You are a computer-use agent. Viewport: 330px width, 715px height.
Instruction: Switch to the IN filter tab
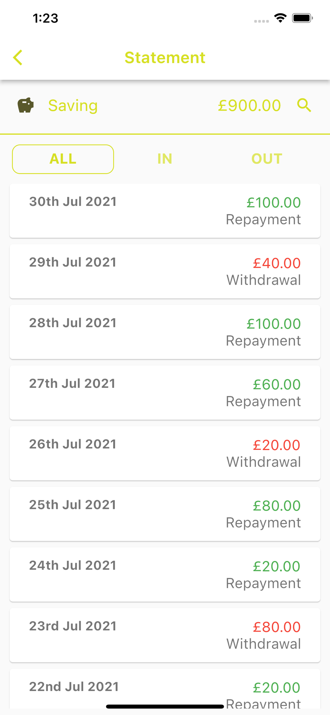click(x=165, y=159)
